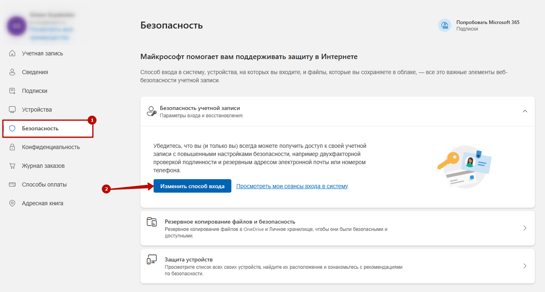The width and height of the screenshot is (545, 292).
Task: Click the location pin icon for Адресная книга
Action: (x=12, y=203)
